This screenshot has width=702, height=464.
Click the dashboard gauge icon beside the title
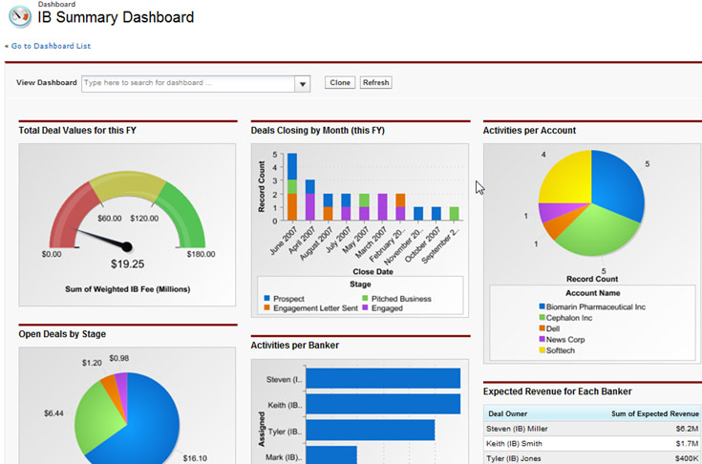(19, 16)
